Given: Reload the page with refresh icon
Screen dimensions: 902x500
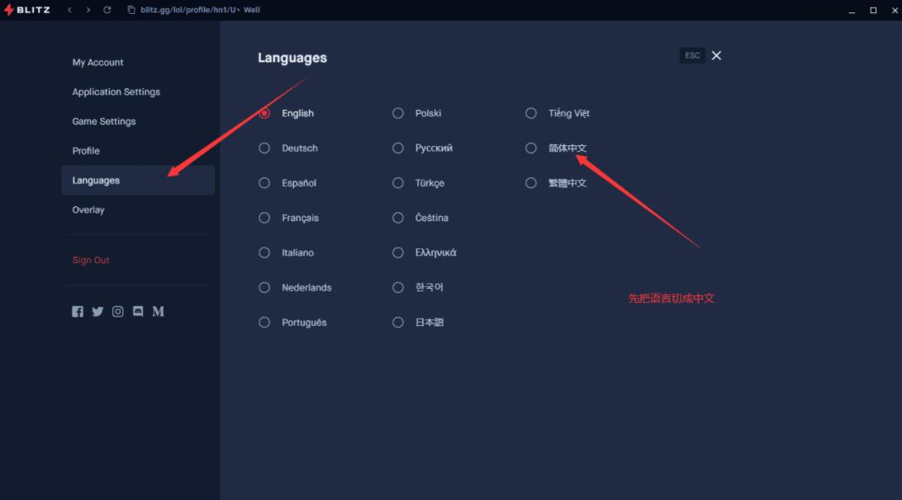Looking at the screenshot, I should coord(107,10).
